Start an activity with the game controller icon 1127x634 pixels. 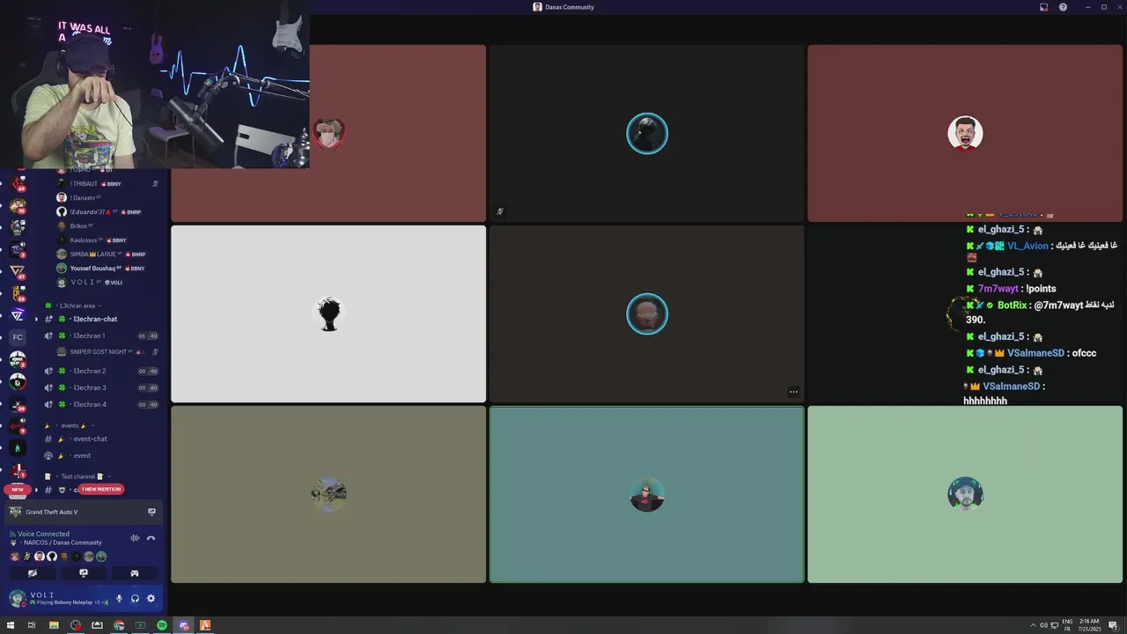coord(135,573)
